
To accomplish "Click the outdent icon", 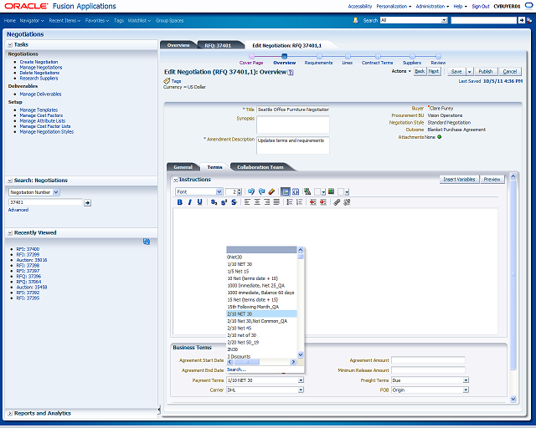I will tap(312, 202).
